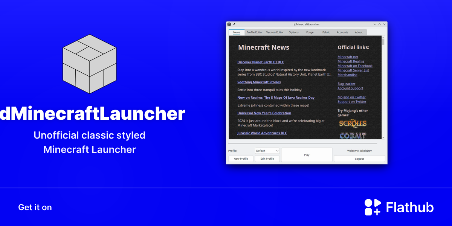Click the pin icon in the title bar
Viewport: 452px width, 226px height.
pos(234,24)
